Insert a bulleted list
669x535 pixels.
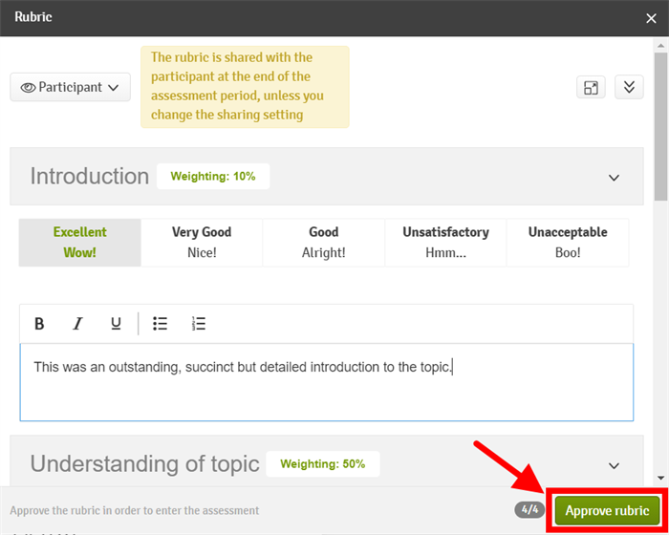pos(161,324)
